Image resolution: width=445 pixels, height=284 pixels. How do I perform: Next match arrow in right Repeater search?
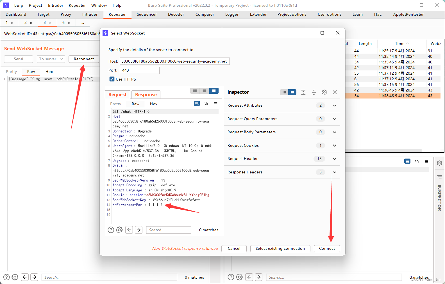[259, 277]
